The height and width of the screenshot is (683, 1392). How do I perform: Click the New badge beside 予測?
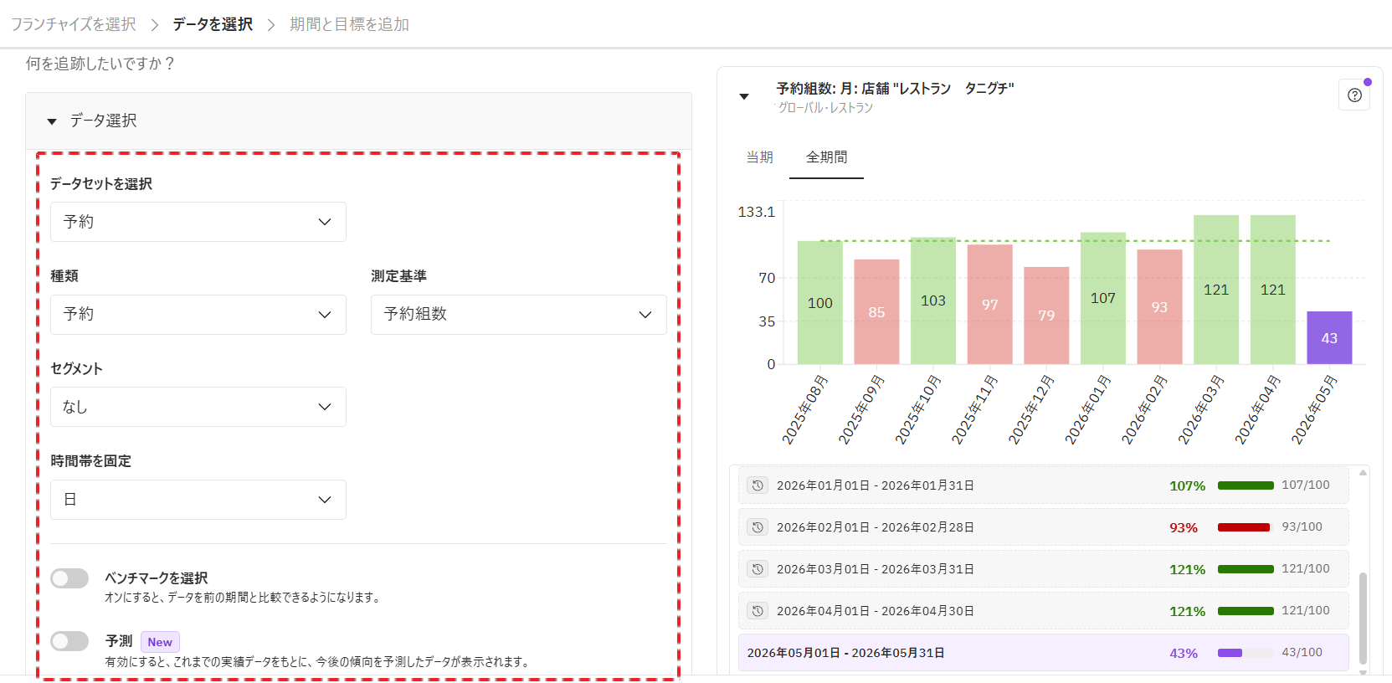click(160, 642)
